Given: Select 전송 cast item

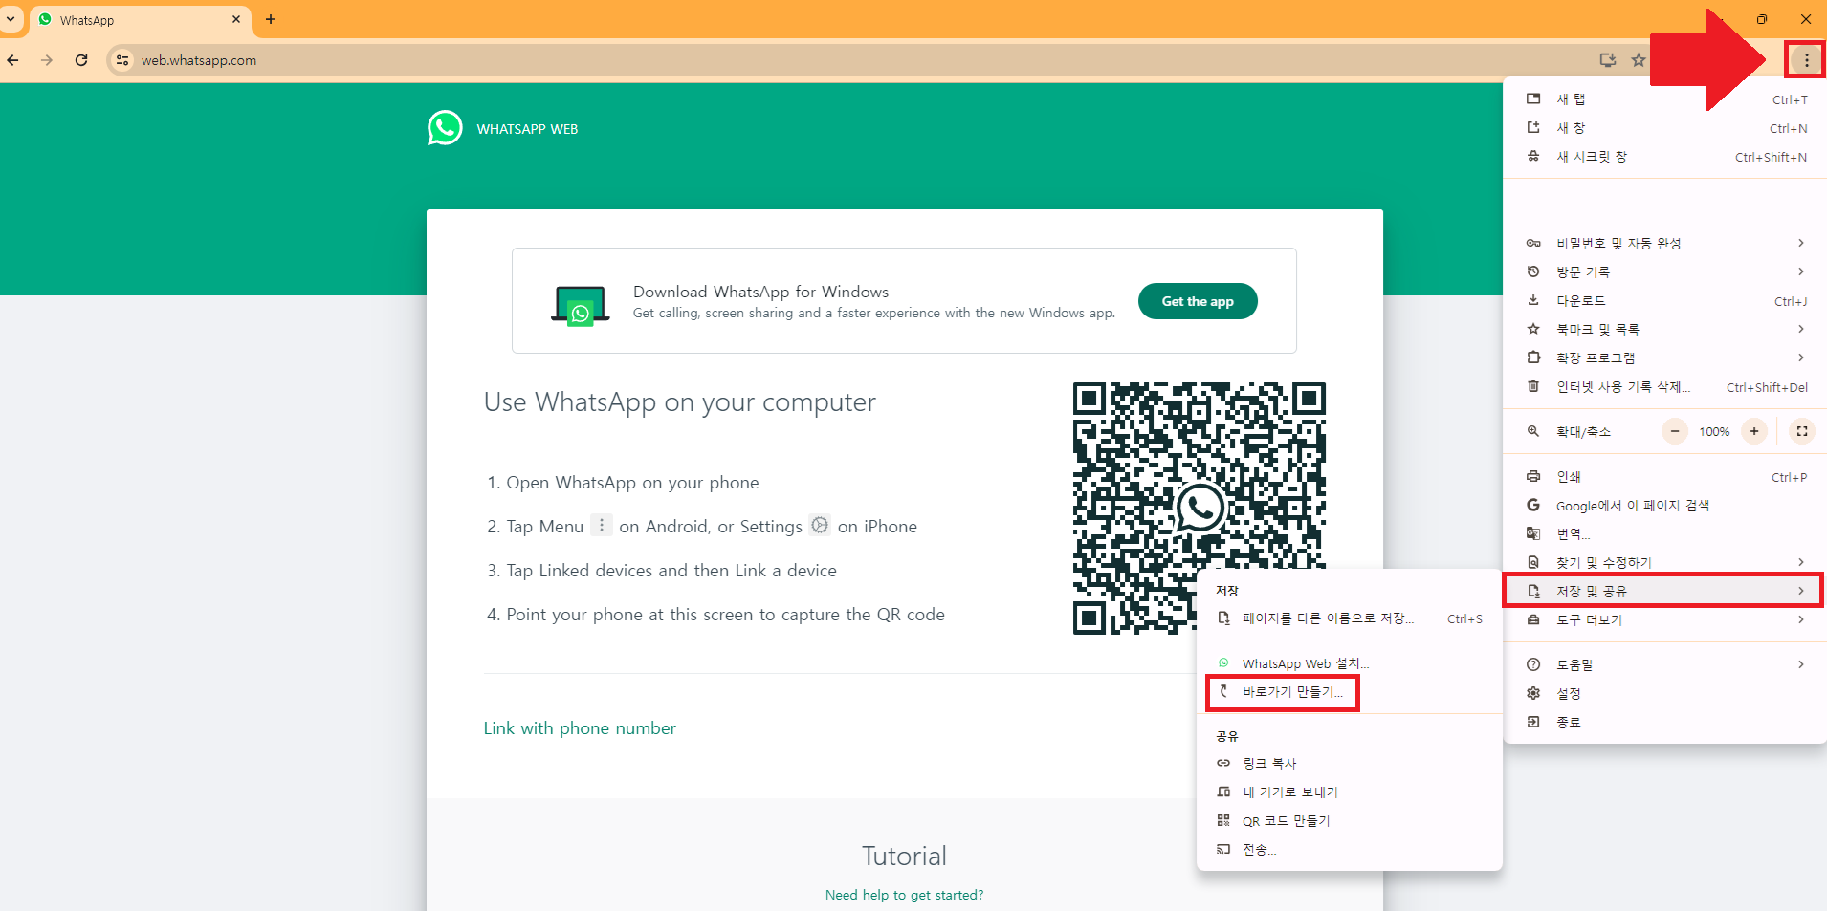Looking at the screenshot, I should click(1350, 849).
